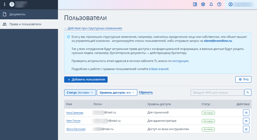Open the user Ирина Васильева
Screen dimensions: 257x140
pyautogui.click(x=76, y=129)
